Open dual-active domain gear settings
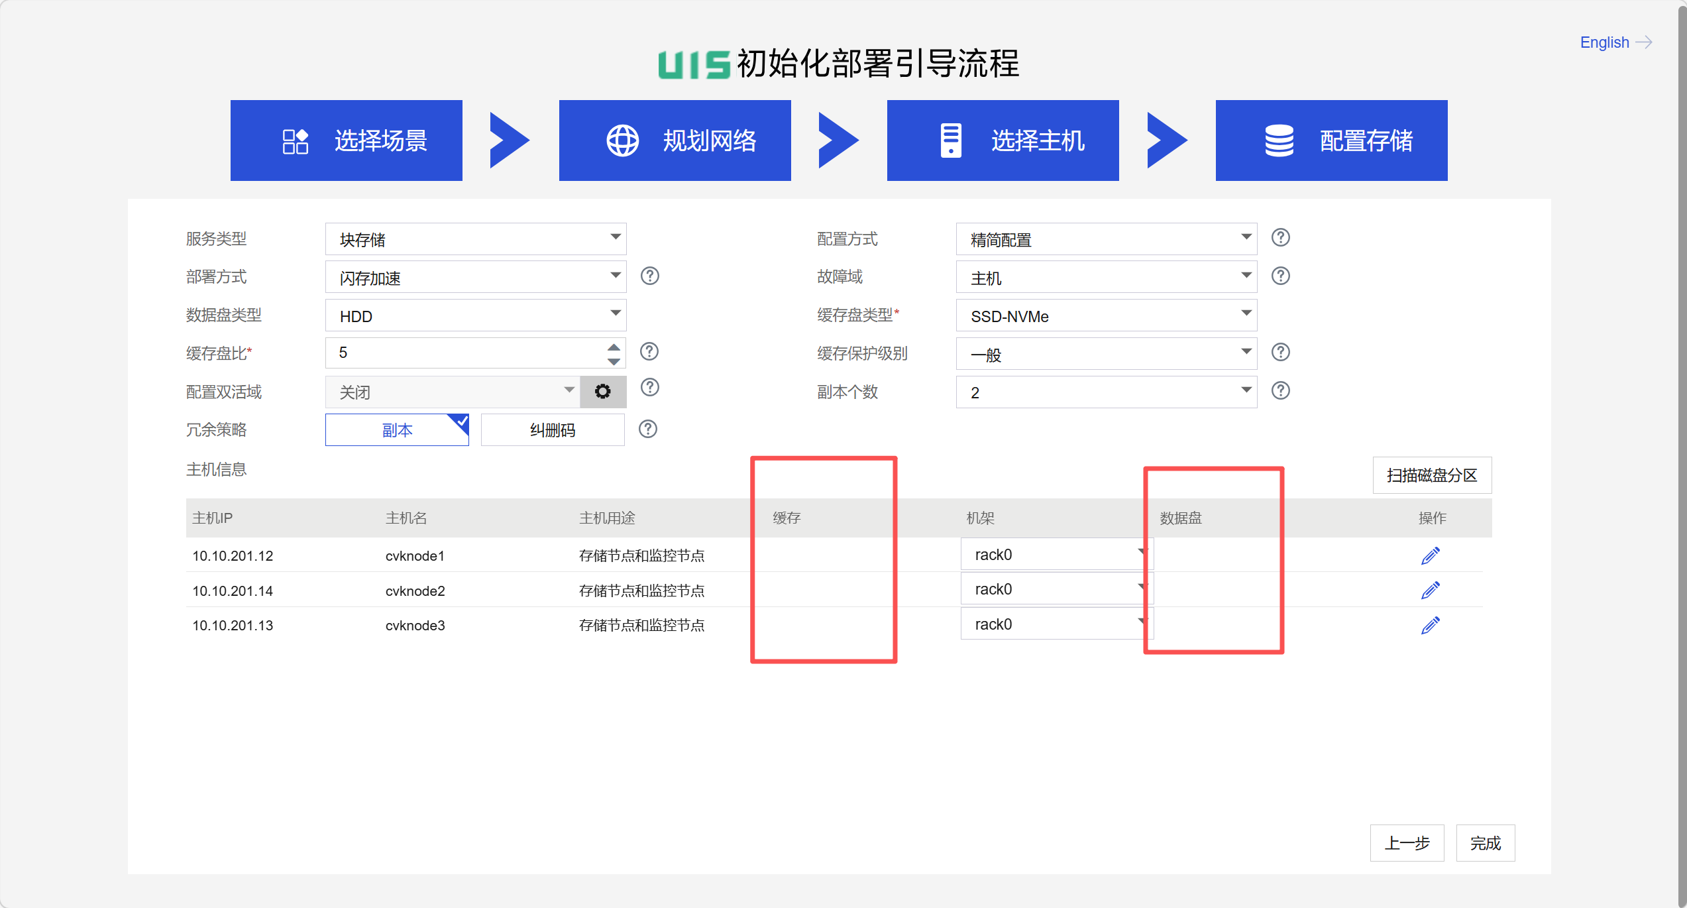The image size is (1687, 908). pyautogui.click(x=602, y=392)
